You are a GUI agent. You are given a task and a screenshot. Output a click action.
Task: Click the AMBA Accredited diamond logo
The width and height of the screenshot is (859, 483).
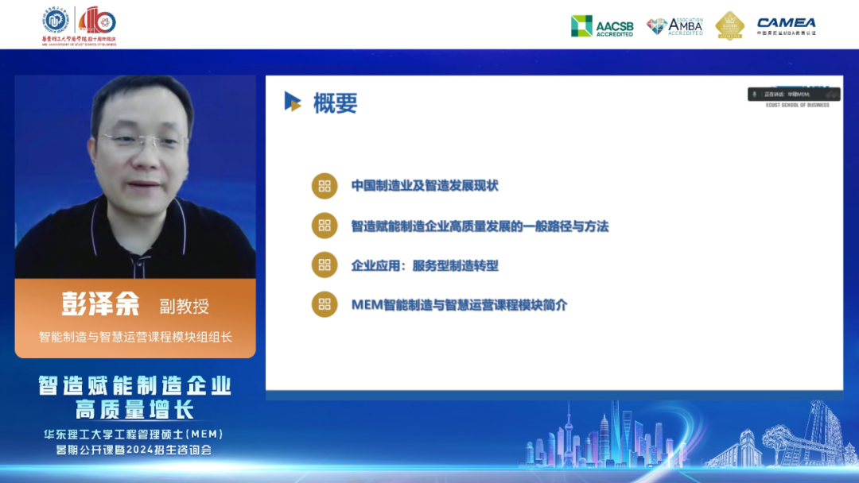click(674, 26)
